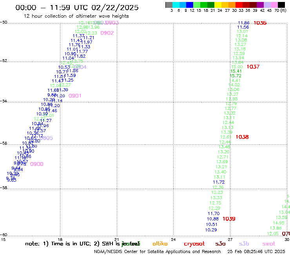
Task: Click the lavender '0805' time marker
Action: coord(46,138)
